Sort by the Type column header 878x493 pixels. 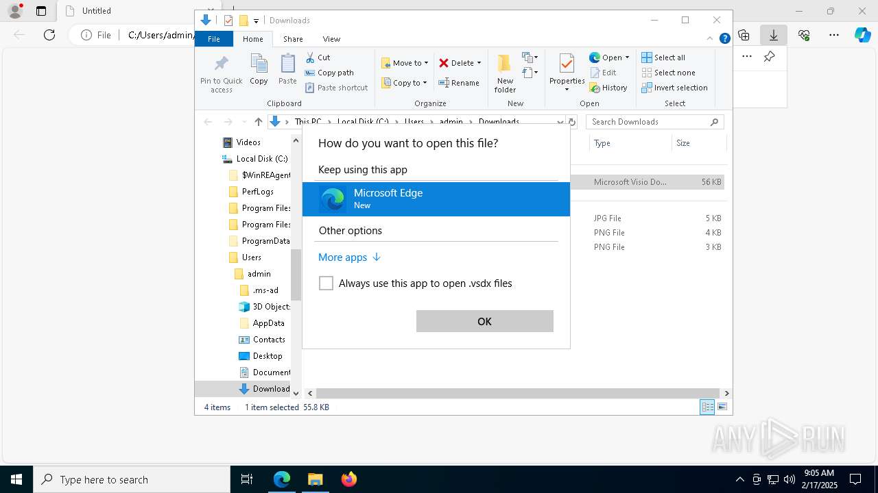click(630, 143)
